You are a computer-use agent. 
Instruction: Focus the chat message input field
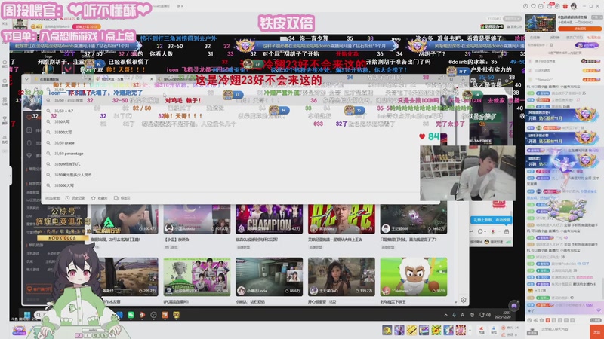(x=564, y=330)
